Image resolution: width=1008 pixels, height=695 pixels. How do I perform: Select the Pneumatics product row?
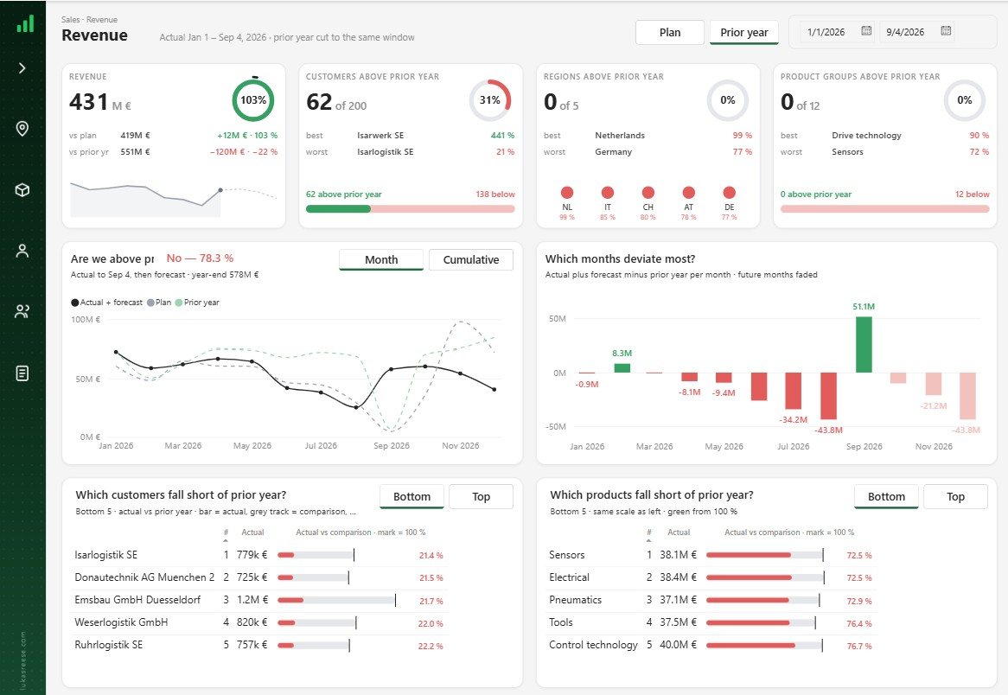click(x=711, y=600)
